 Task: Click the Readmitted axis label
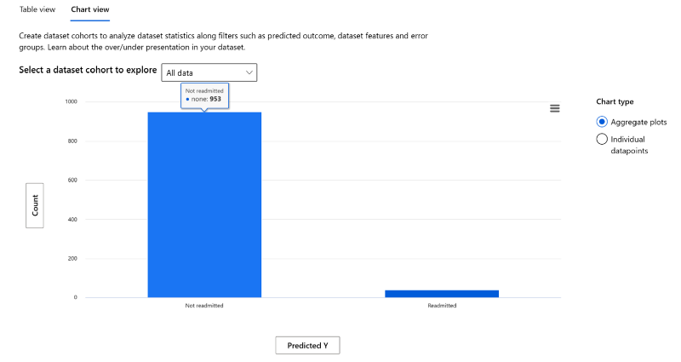[442, 306]
